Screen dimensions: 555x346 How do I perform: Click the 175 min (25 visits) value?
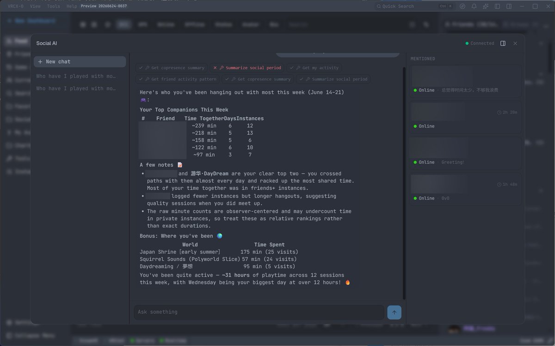pos(269,252)
